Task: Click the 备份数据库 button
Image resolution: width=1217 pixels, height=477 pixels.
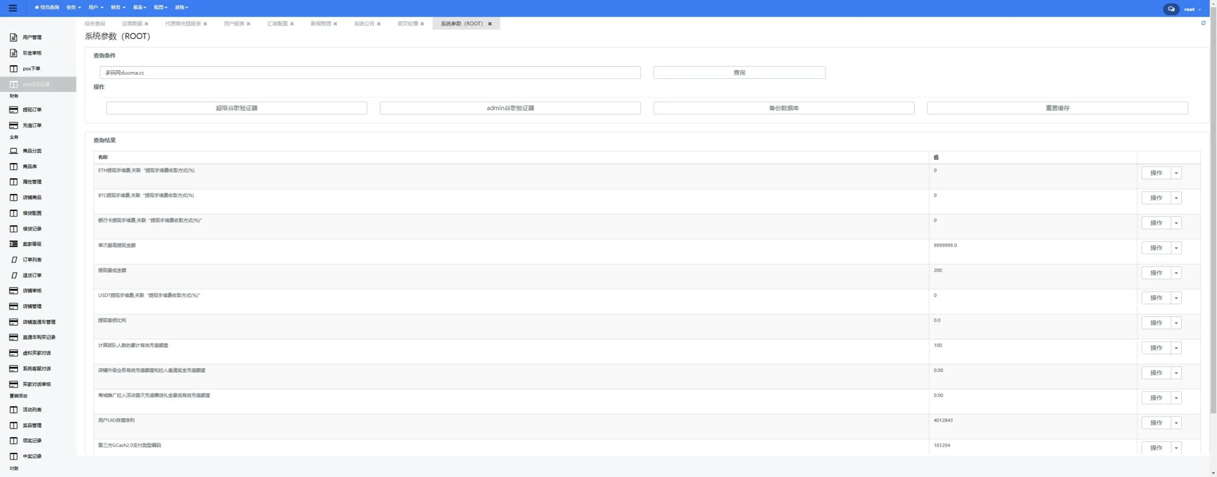Action: point(784,108)
